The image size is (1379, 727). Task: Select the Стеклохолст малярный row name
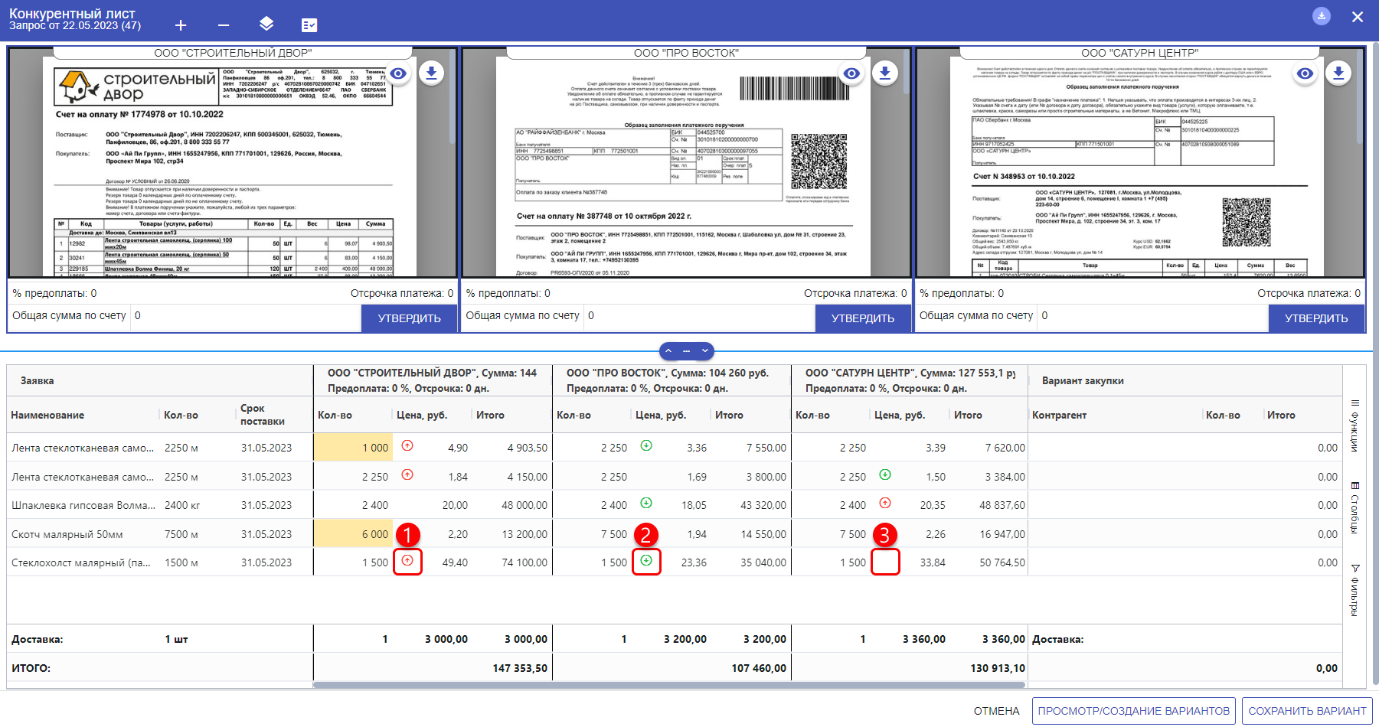pos(81,562)
